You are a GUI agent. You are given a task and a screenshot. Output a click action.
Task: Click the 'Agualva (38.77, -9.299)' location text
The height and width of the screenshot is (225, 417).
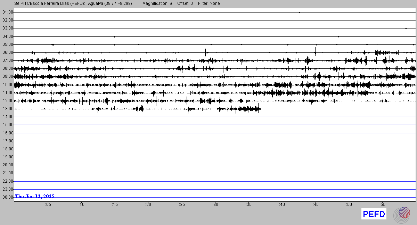click(x=110, y=3)
